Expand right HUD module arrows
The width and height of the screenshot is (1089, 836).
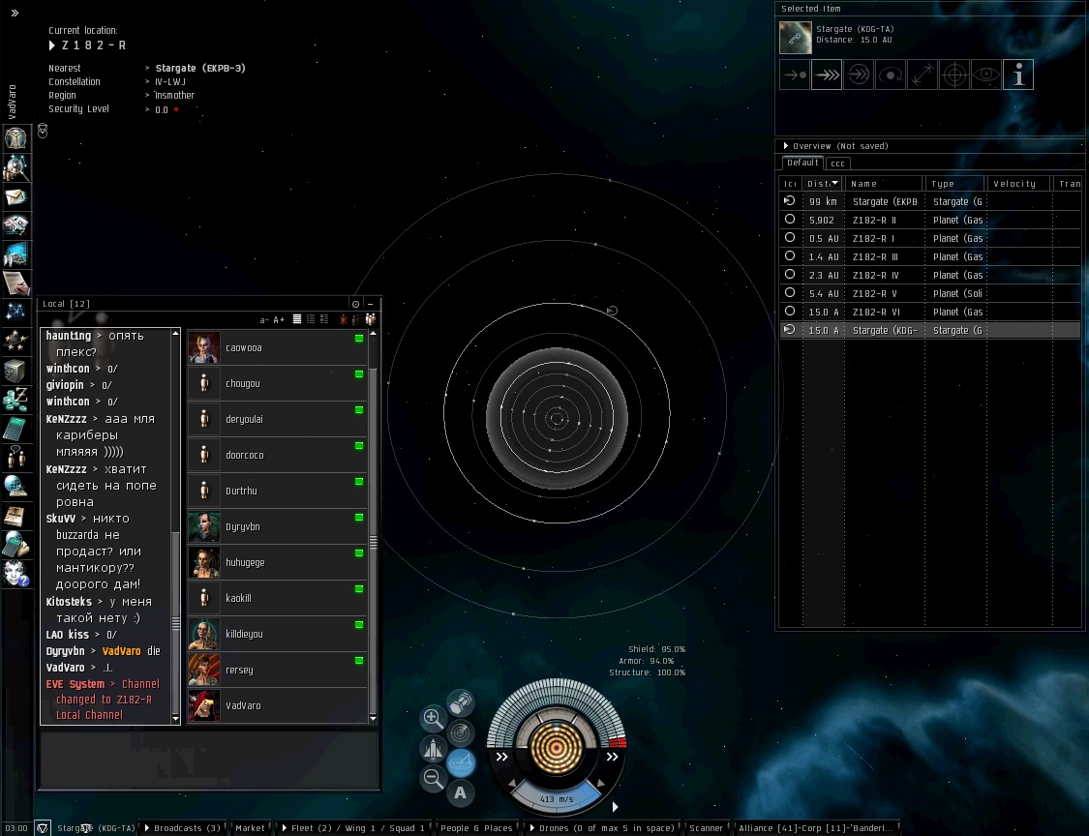point(612,757)
